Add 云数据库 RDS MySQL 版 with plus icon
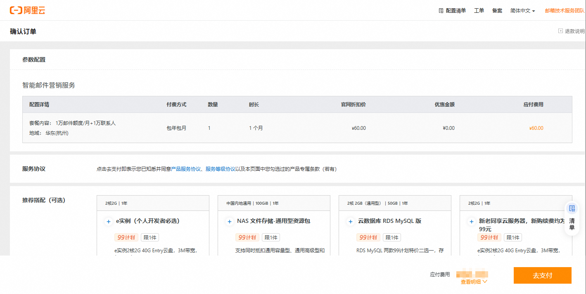Image resolution: width=586 pixels, height=294 pixels. (x=351, y=222)
